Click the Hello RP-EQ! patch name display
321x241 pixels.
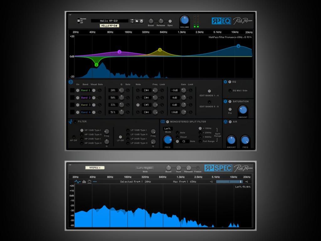pyautogui.click(x=110, y=21)
